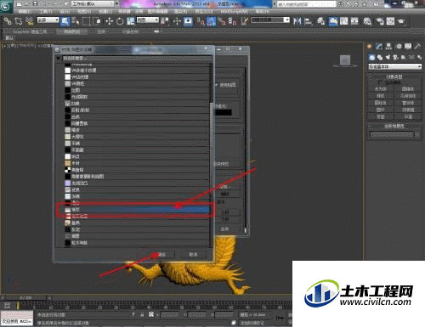Open the Rendered Frame Window
The width and height of the screenshot is (425, 327).
(390, 21)
